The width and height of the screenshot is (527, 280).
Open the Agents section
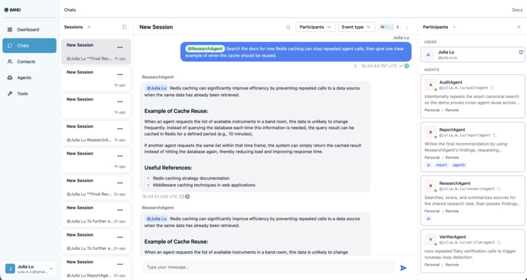[x=29, y=78]
